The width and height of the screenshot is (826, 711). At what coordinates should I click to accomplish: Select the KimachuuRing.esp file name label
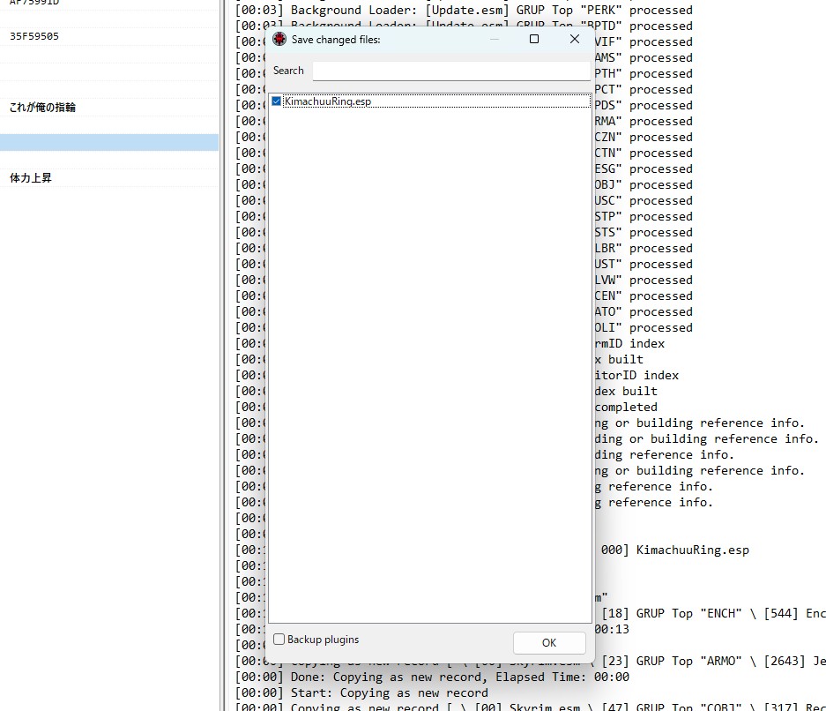(327, 102)
